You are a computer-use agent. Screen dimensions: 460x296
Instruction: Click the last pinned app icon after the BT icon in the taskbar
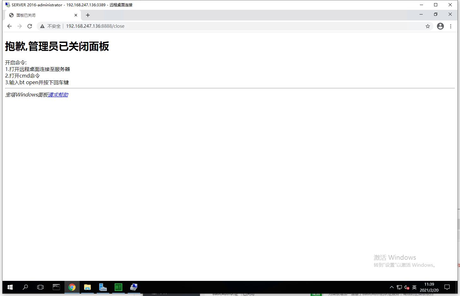click(x=134, y=287)
